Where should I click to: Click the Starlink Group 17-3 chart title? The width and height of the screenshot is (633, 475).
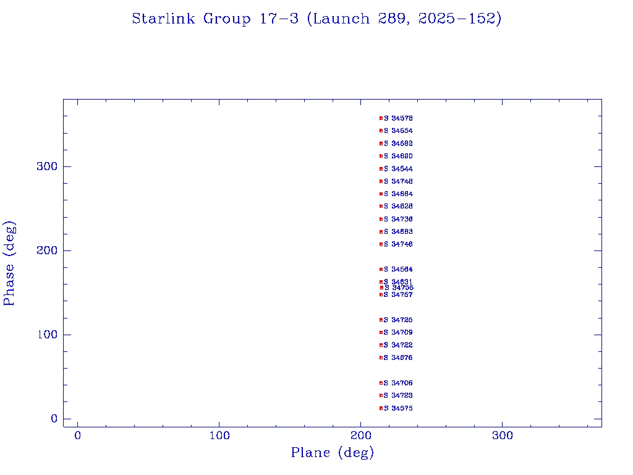[x=316, y=19]
